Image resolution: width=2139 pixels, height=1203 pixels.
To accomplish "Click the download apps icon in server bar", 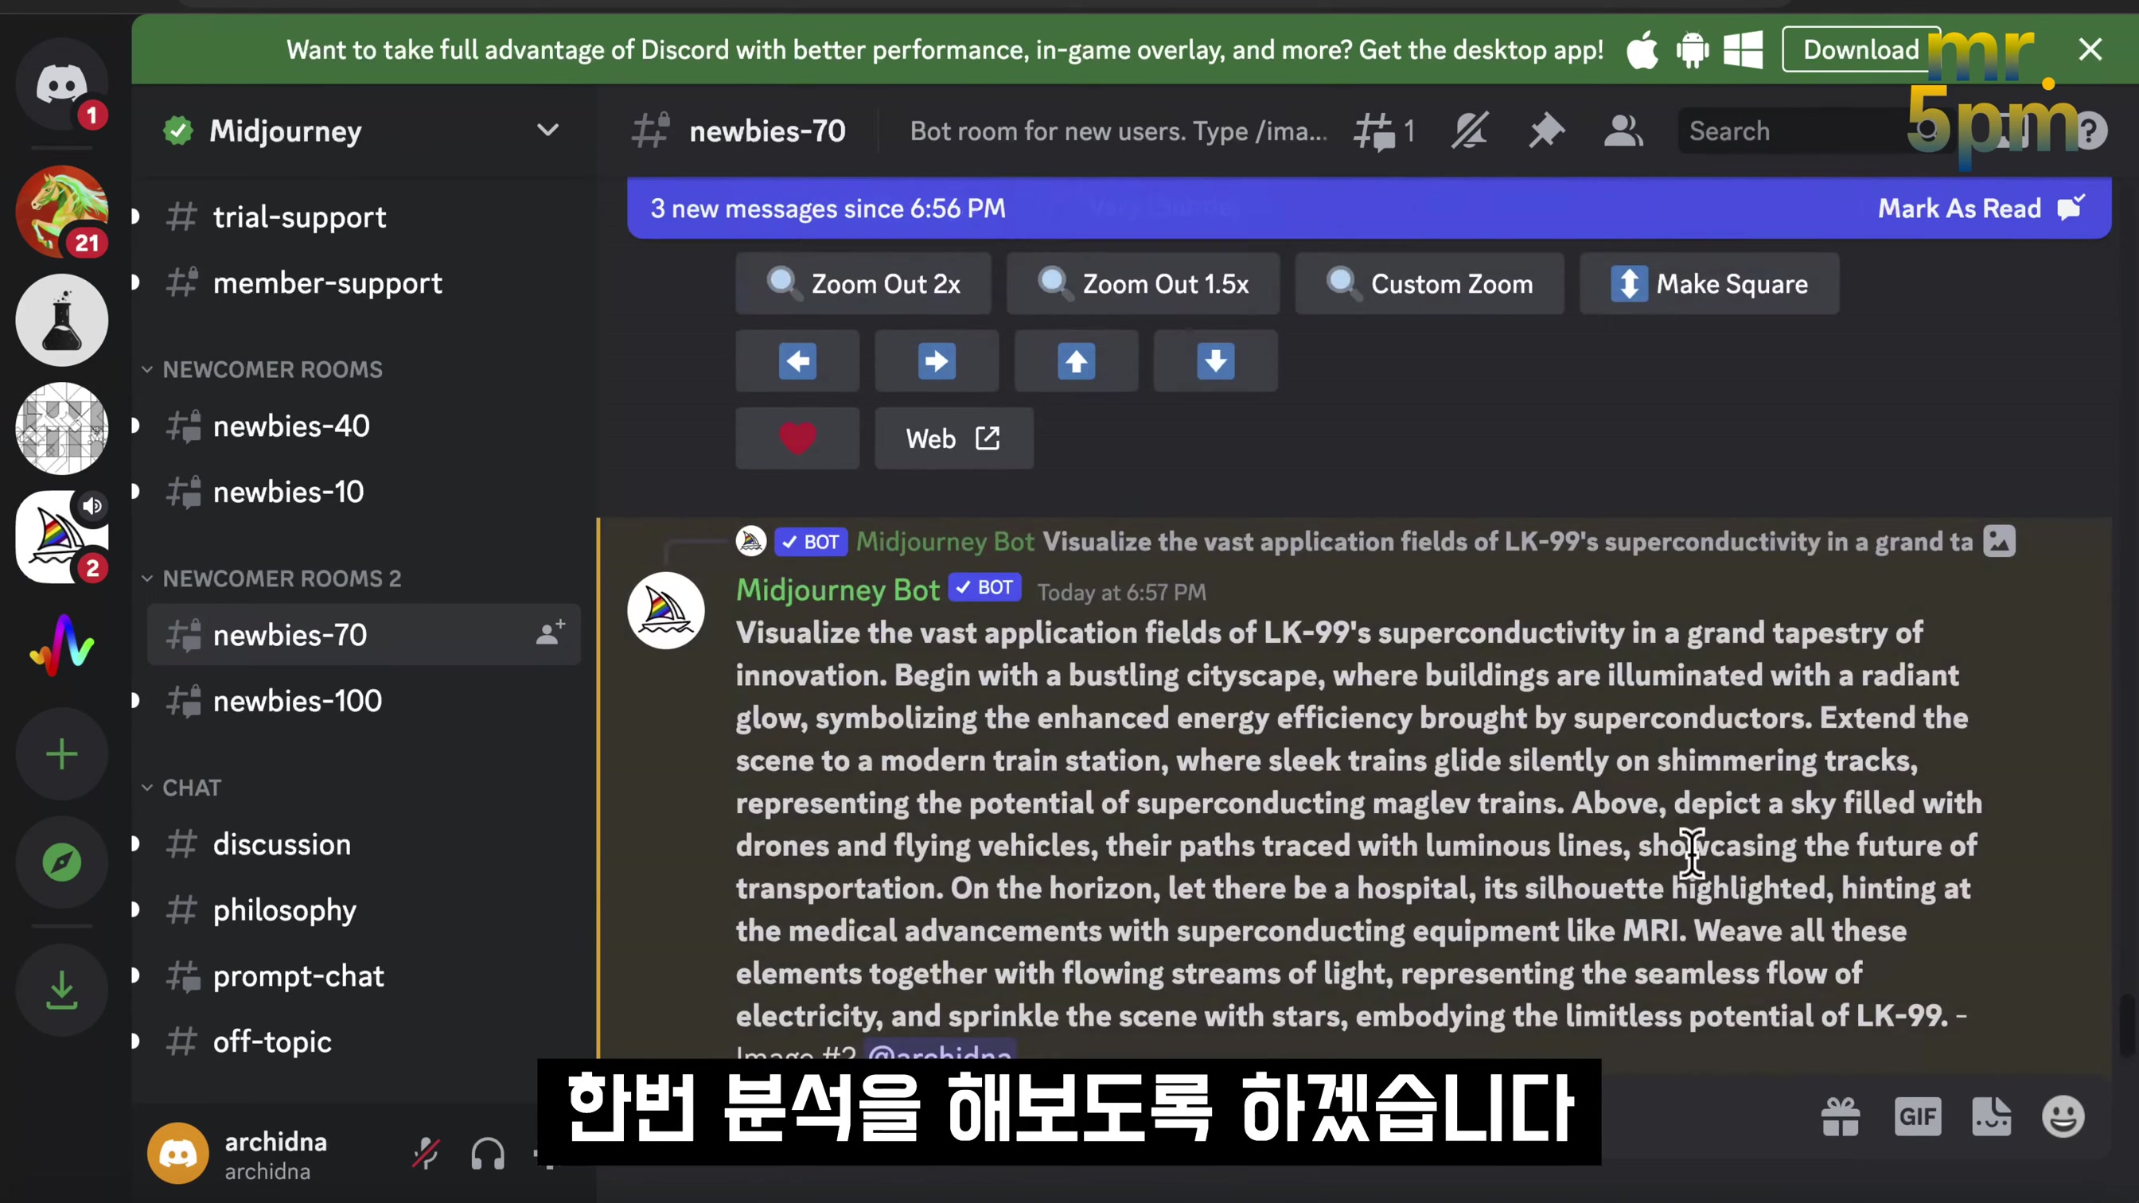I will [x=61, y=990].
